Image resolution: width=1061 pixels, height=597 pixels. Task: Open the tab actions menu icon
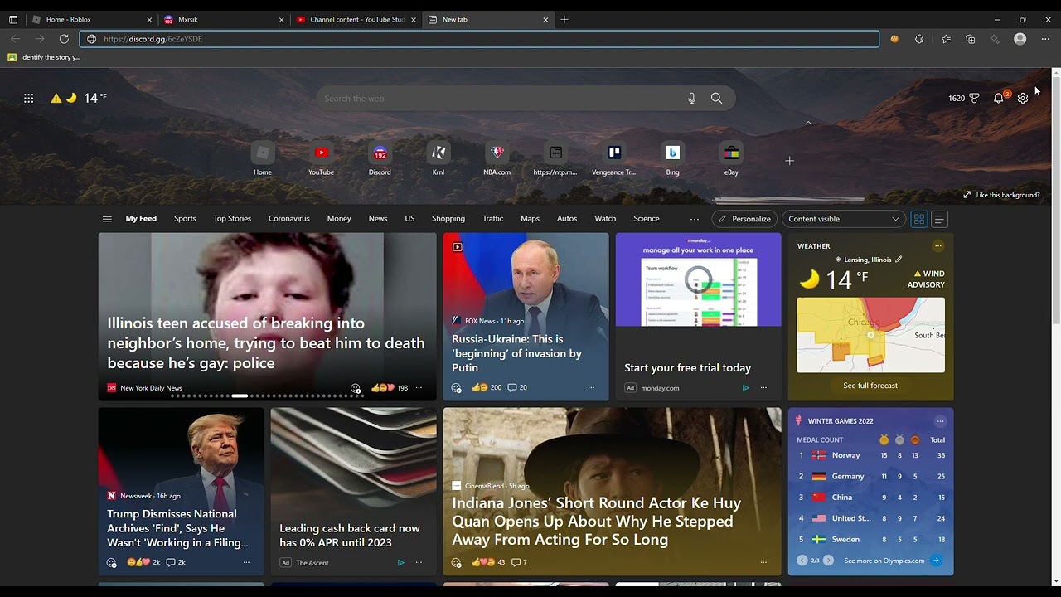point(13,19)
